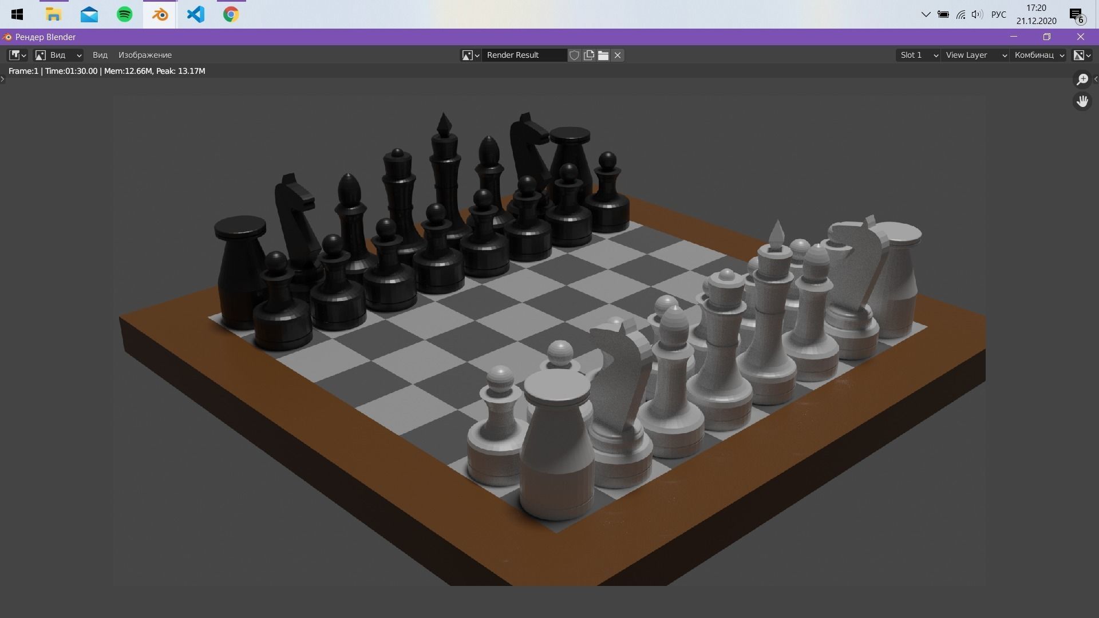
Task: Expand the right sidebar region arrow
Action: tap(1096, 80)
